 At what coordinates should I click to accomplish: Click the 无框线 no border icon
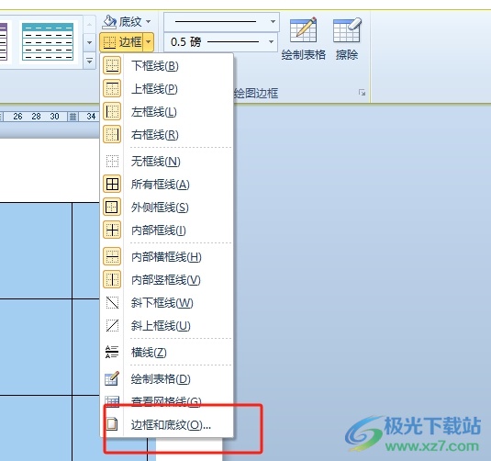coord(112,161)
